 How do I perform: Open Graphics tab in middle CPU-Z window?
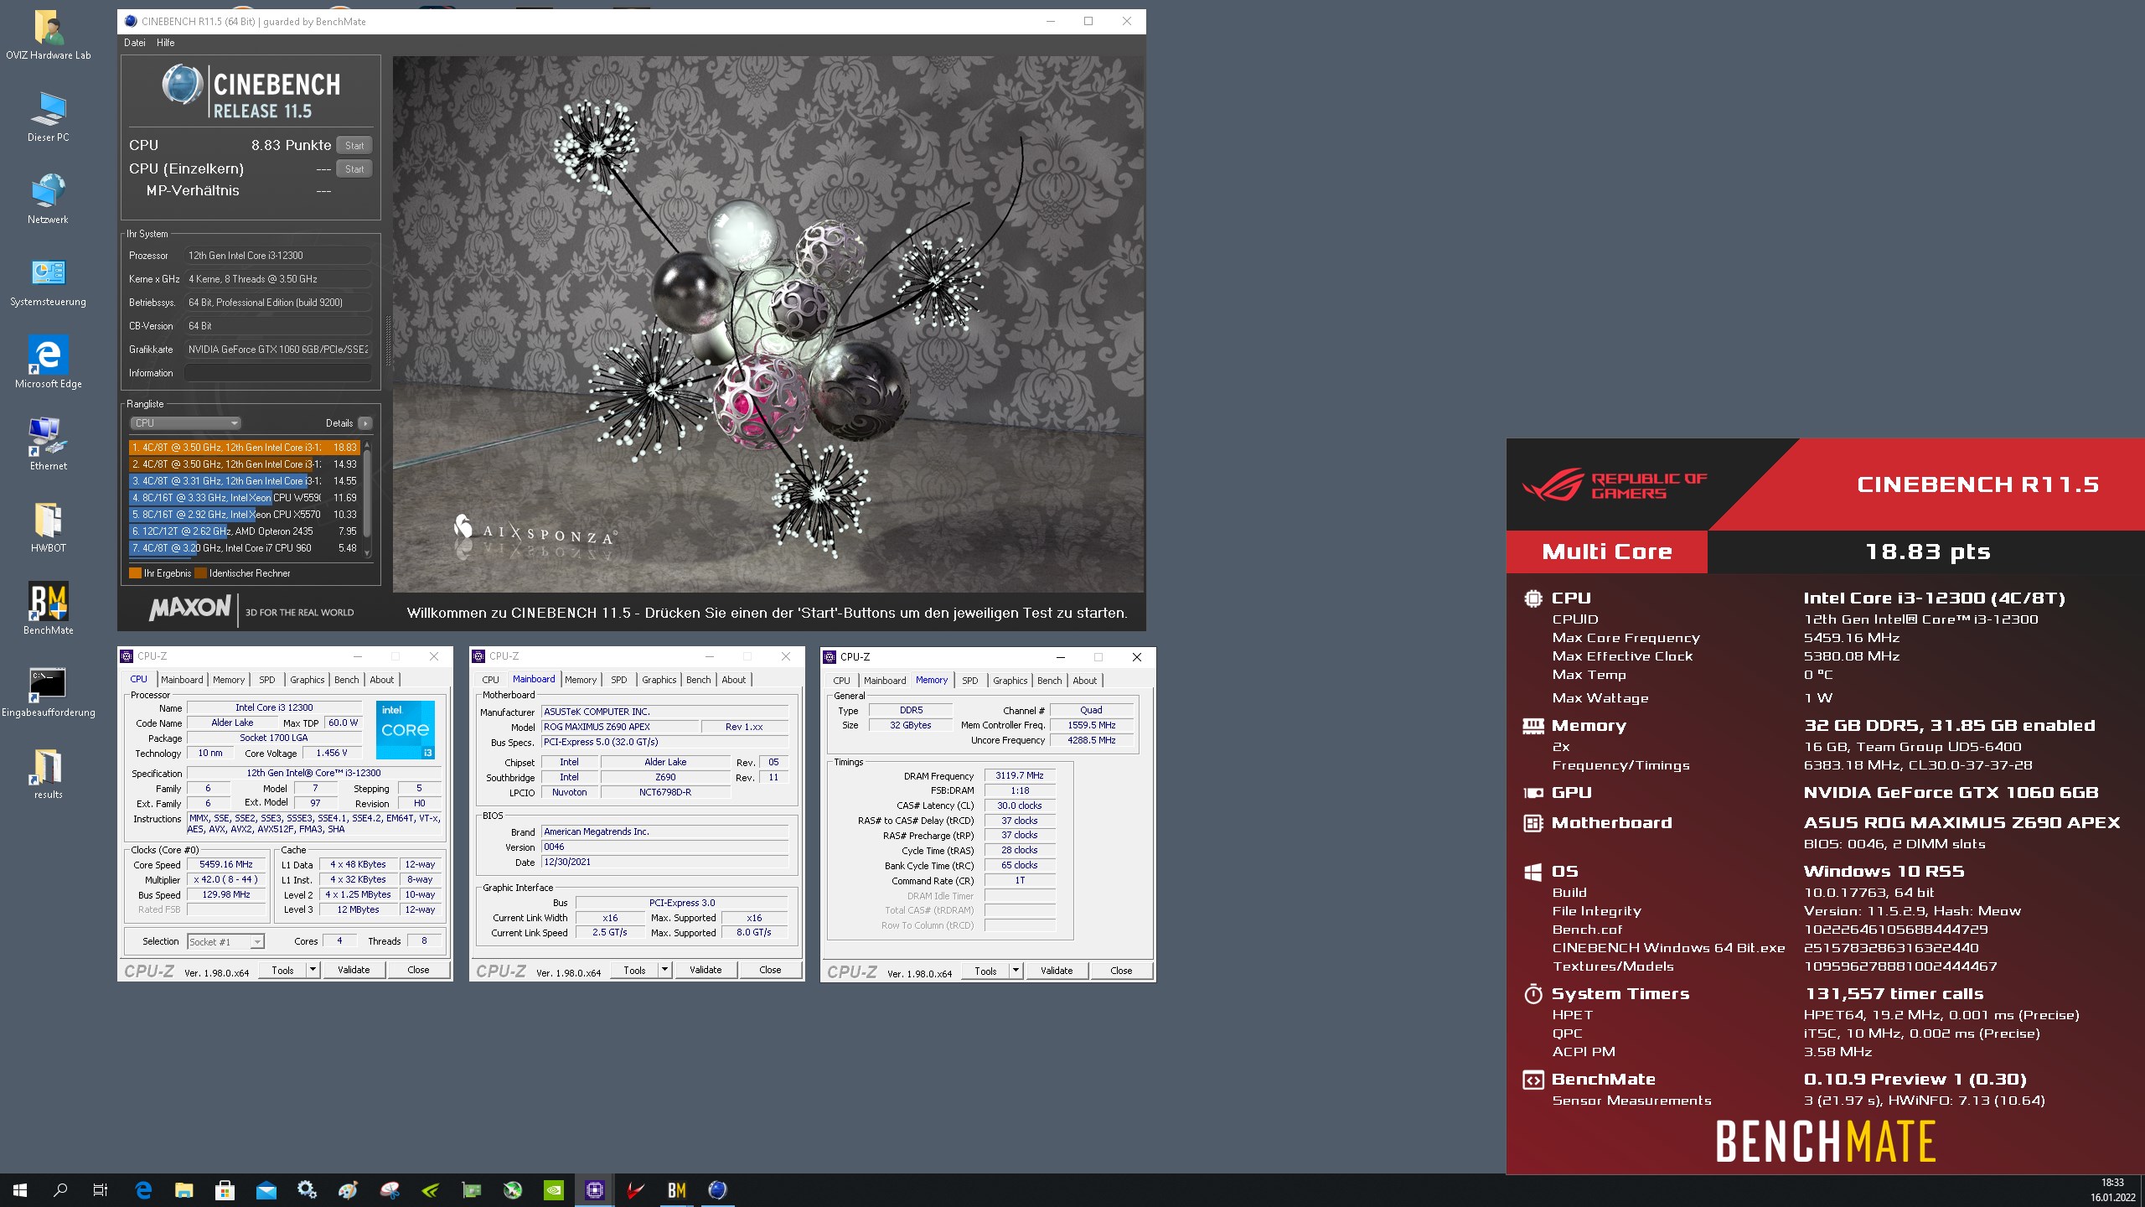(x=659, y=680)
